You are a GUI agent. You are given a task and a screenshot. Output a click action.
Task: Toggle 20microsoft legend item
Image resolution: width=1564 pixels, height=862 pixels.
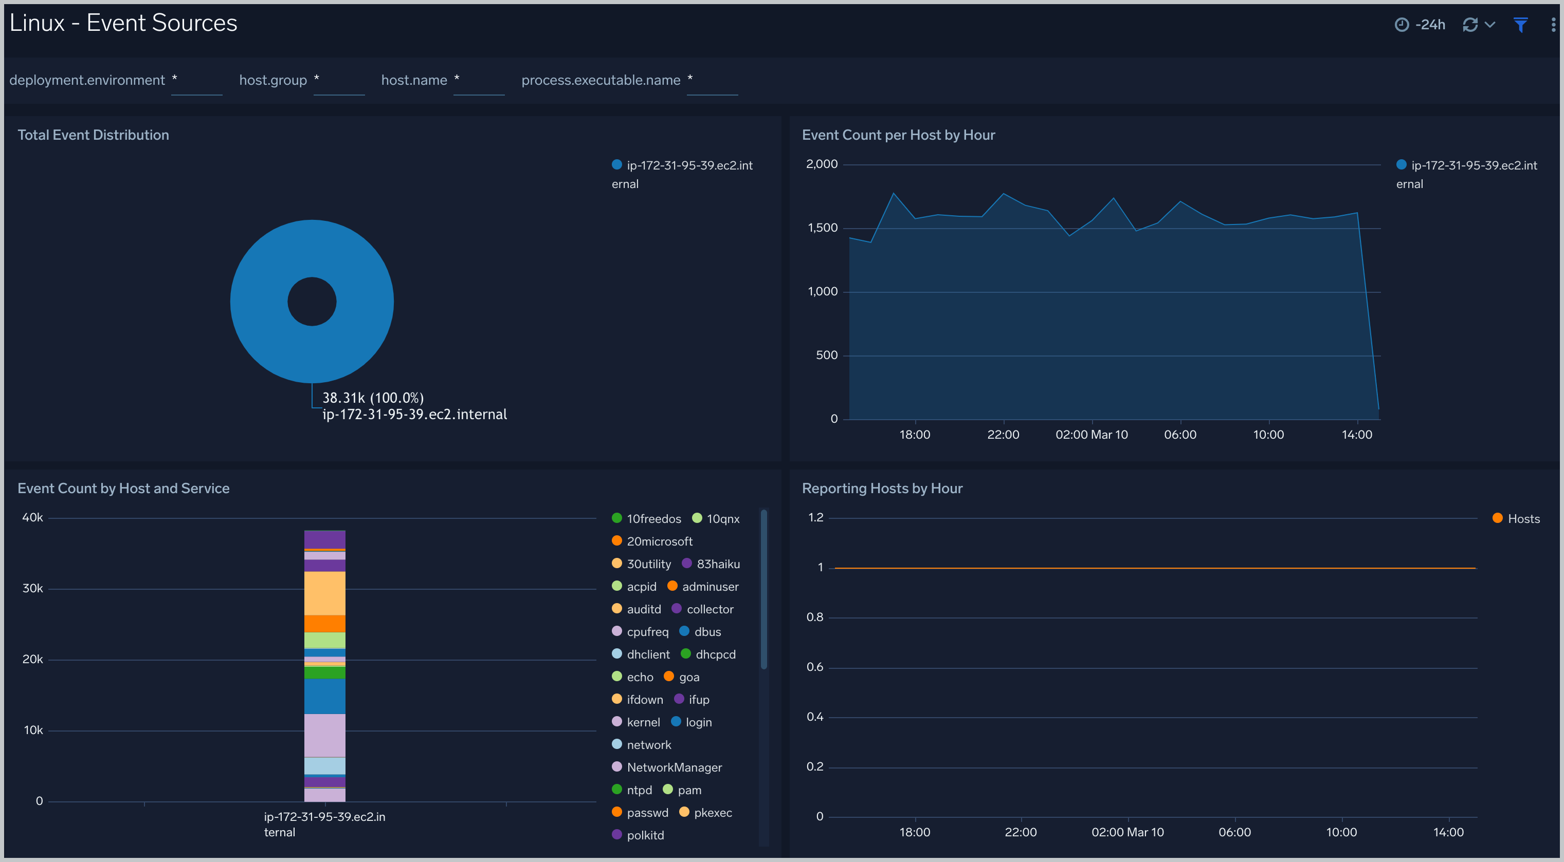(x=652, y=541)
